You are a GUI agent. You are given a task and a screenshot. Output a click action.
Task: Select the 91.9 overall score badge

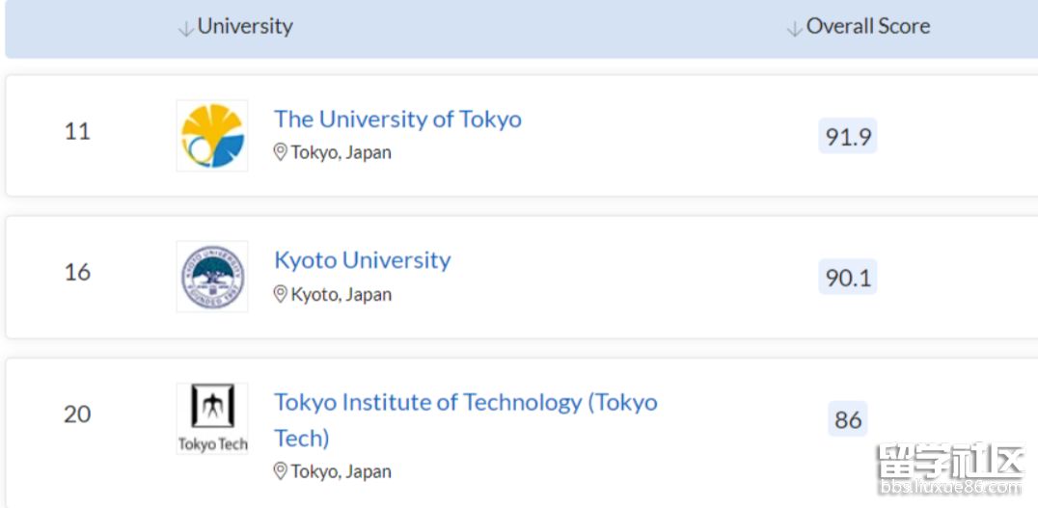coord(848,136)
